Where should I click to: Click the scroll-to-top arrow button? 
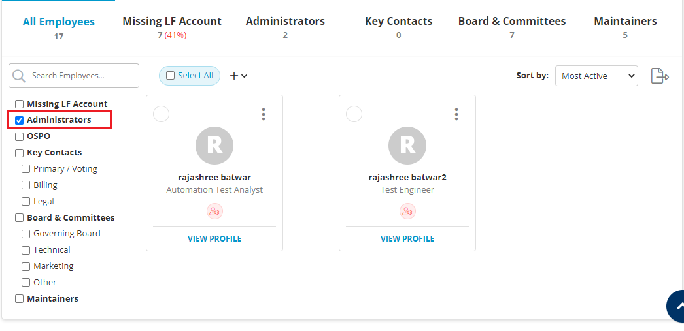point(677,306)
